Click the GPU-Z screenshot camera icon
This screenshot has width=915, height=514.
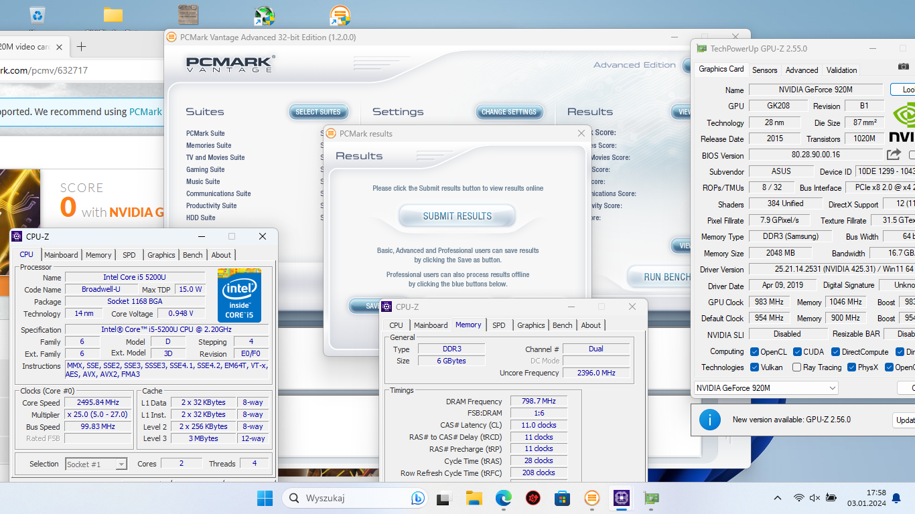[x=903, y=66]
